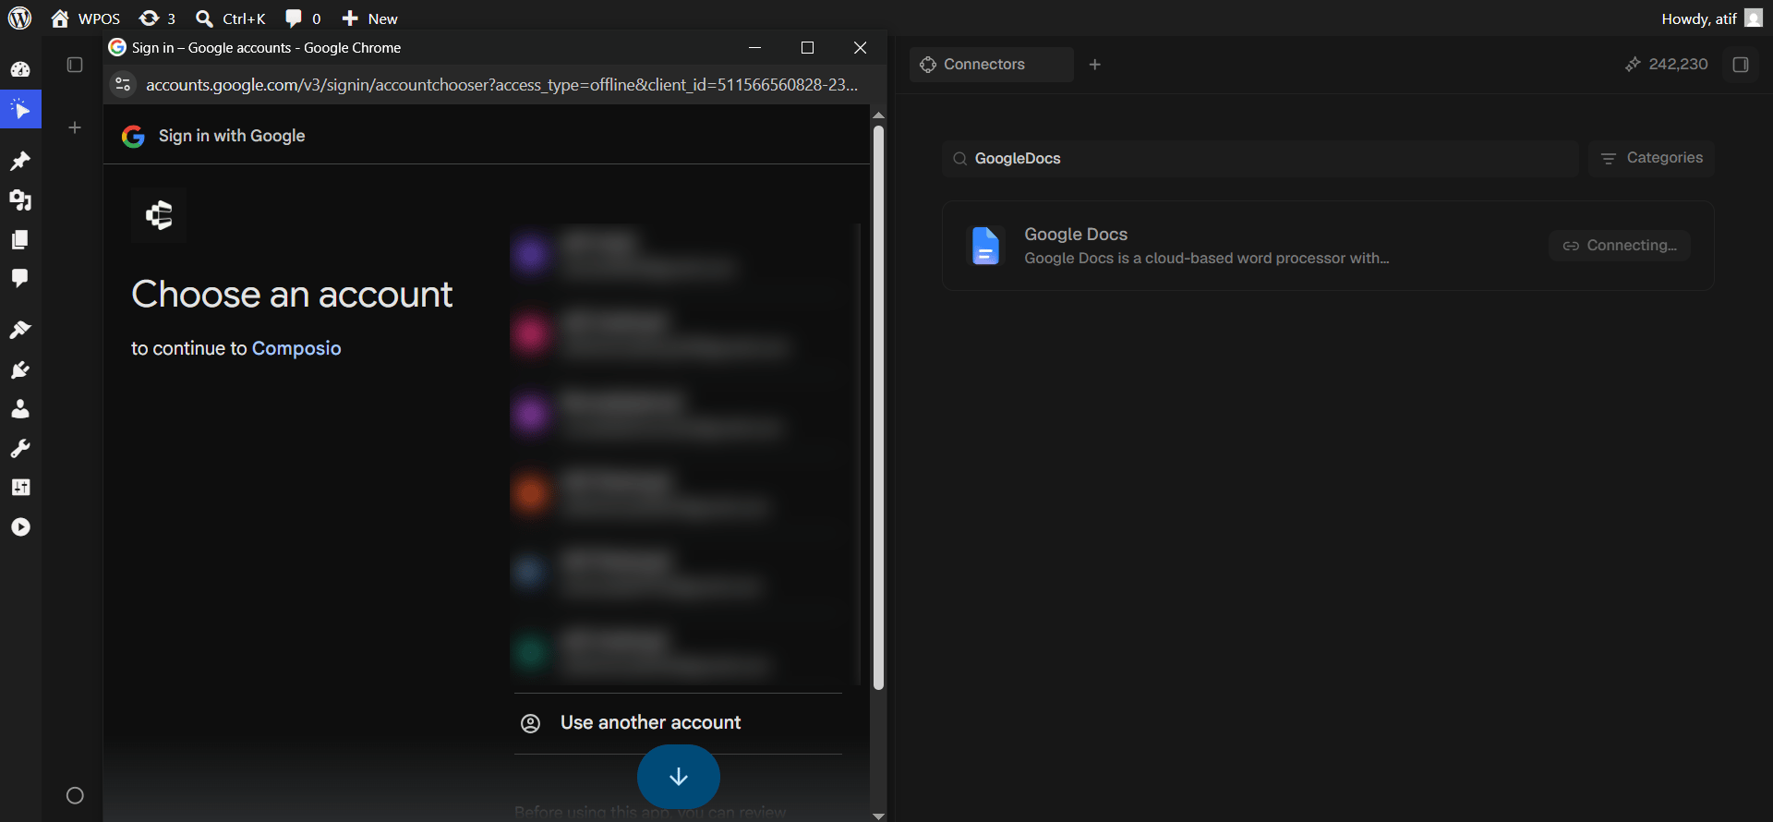
Task: Click the Composio app logo
Action: tap(159, 215)
